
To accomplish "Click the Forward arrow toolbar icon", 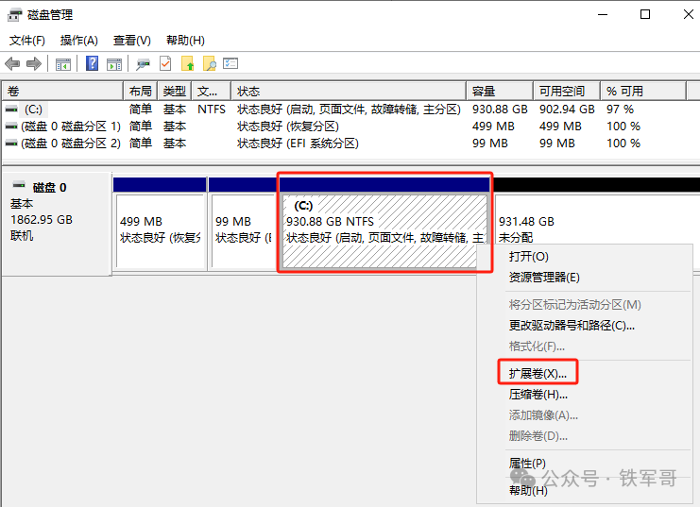I will [x=34, y=64].
